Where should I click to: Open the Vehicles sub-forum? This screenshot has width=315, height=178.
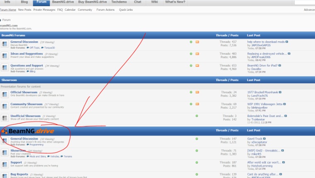(x=55, y=157)
